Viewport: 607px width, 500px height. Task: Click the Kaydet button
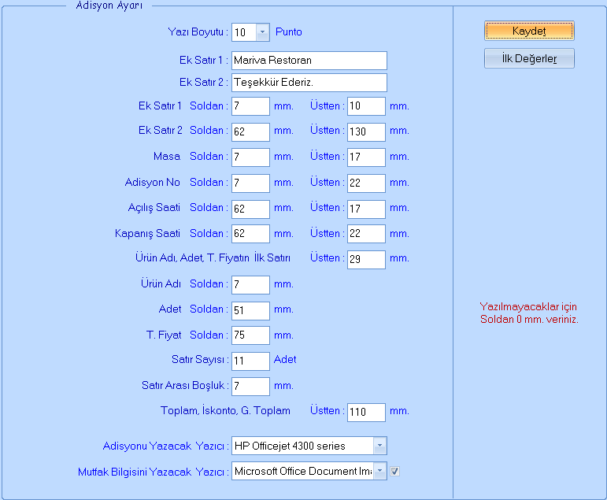pos(529,31)
